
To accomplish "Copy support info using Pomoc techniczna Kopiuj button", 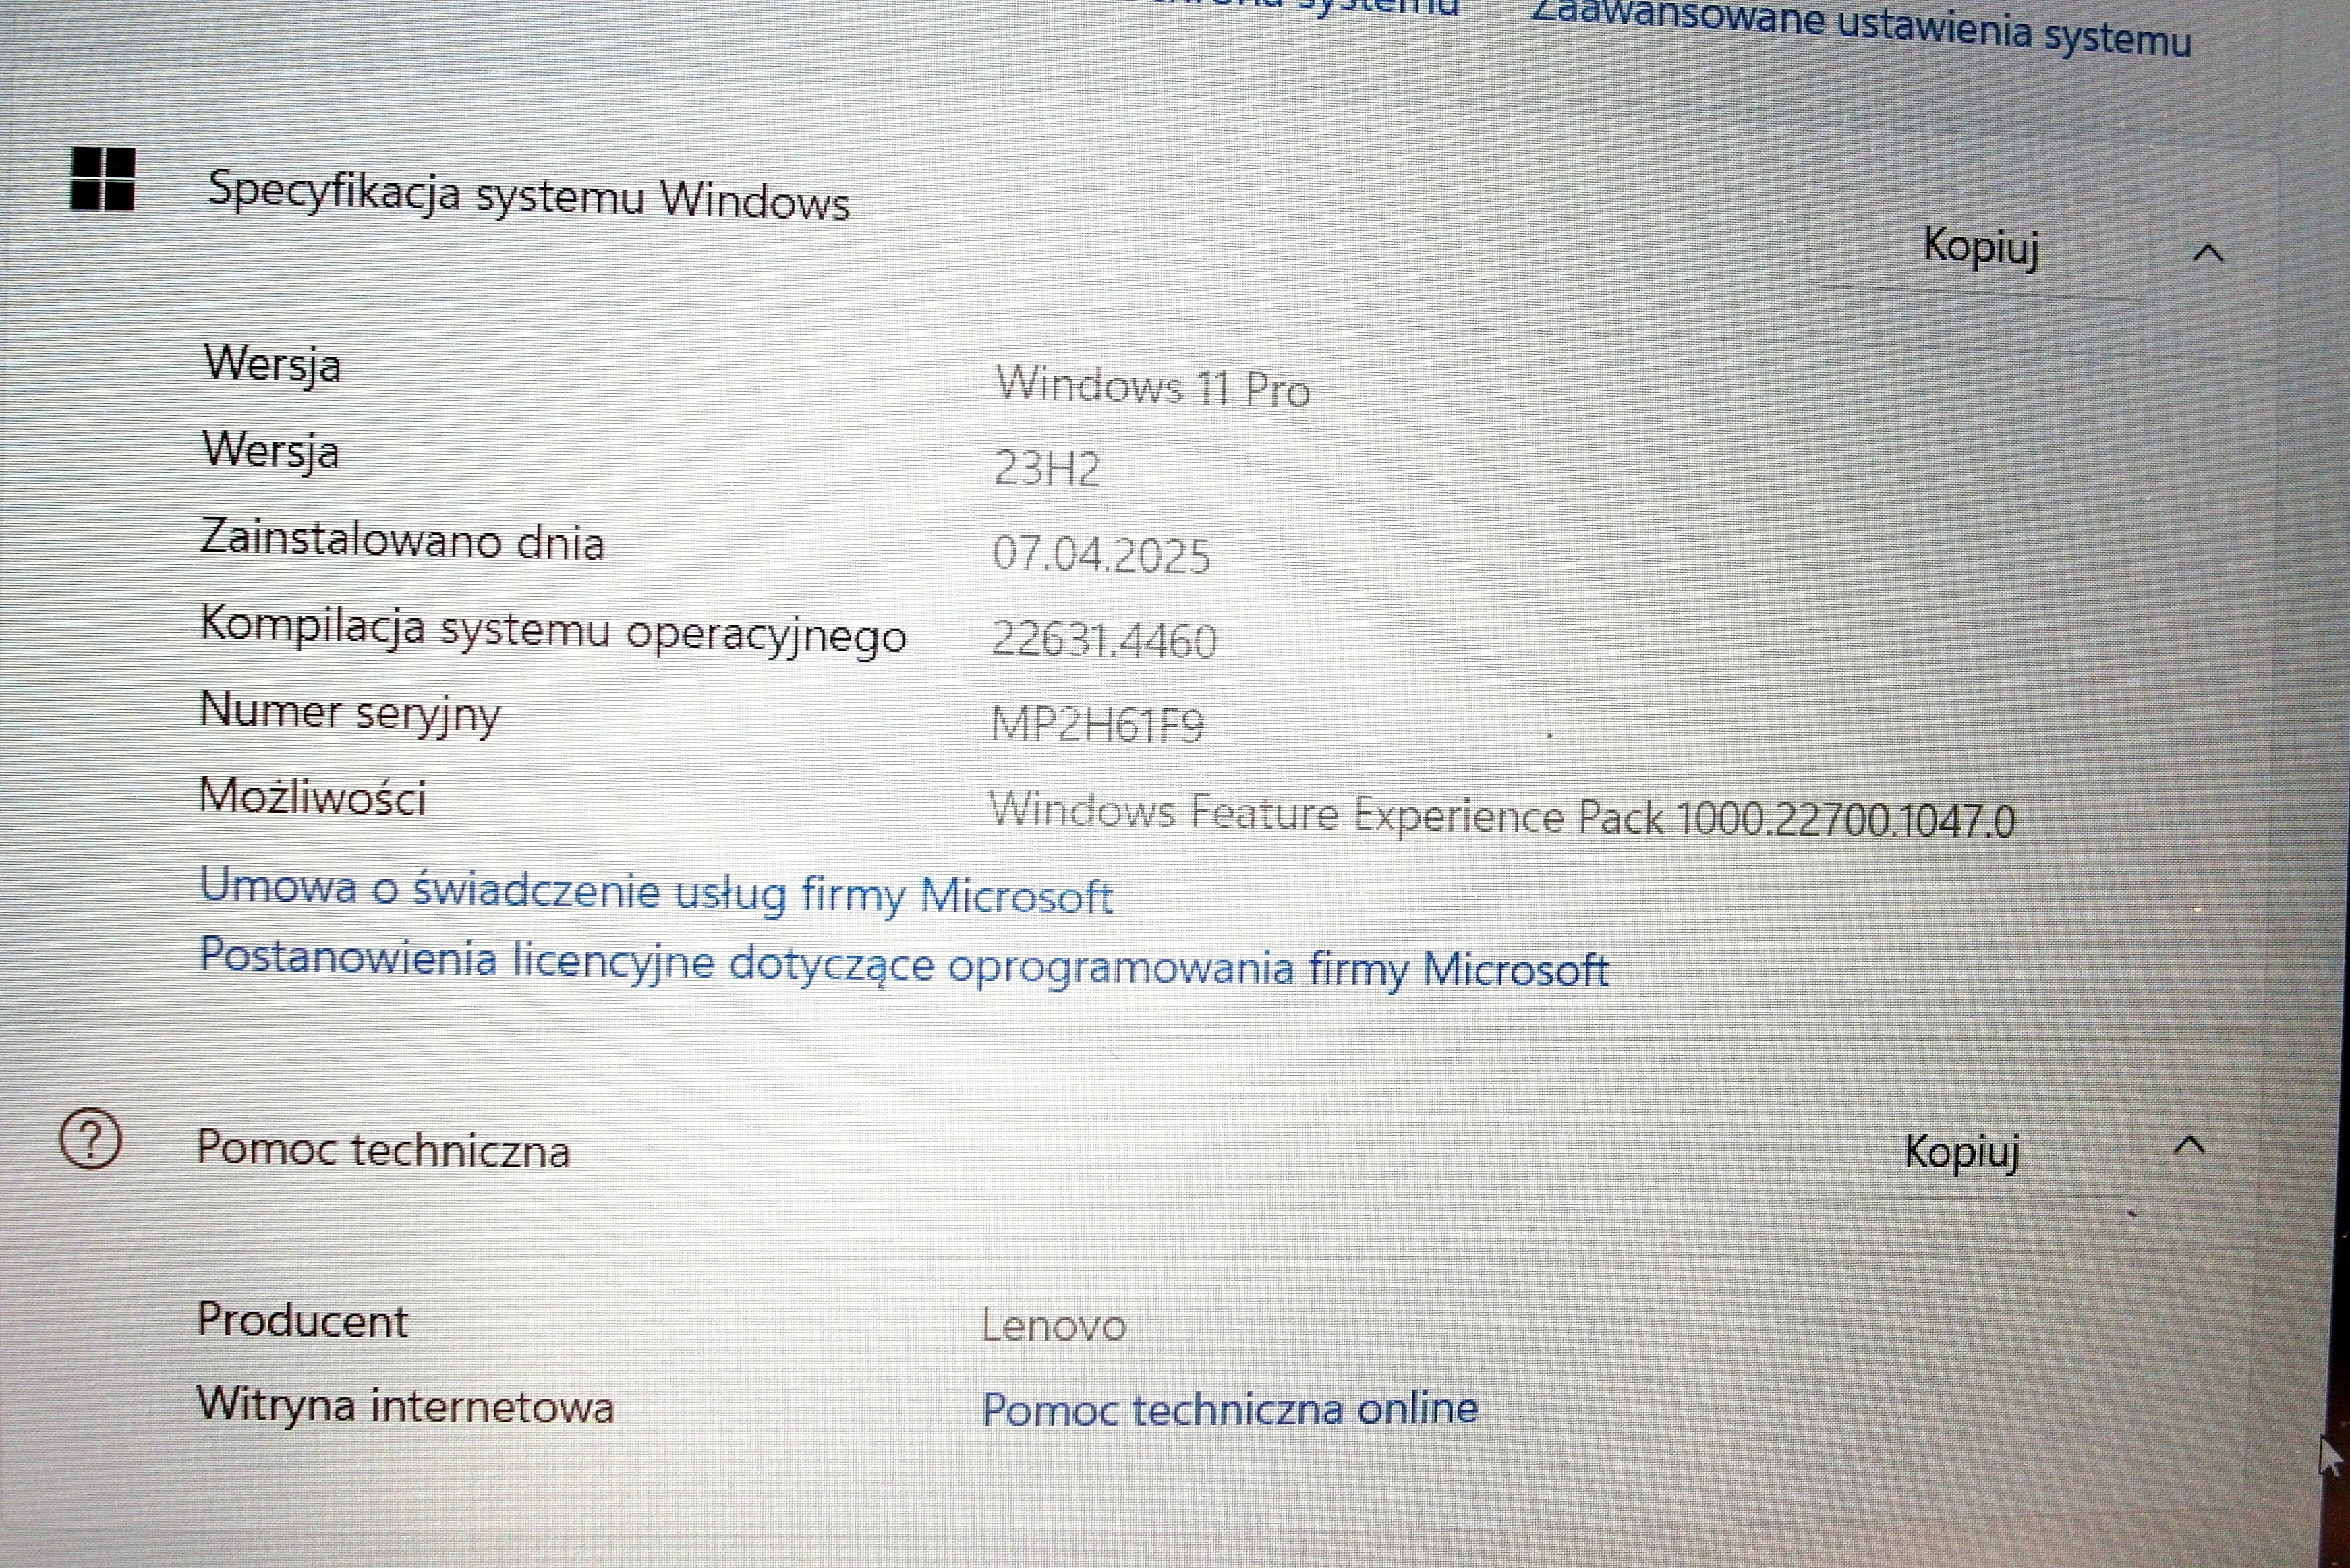I will 1961,1151.
